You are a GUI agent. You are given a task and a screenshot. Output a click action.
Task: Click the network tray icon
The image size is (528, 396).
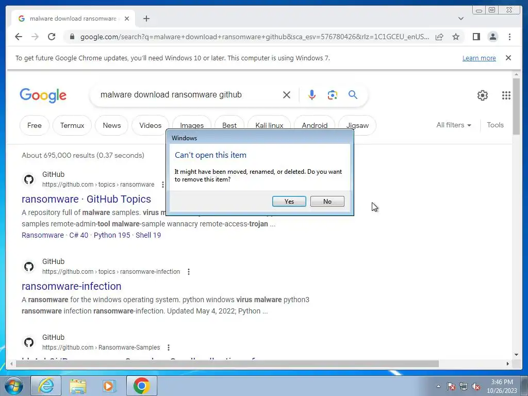coord(464,387)
